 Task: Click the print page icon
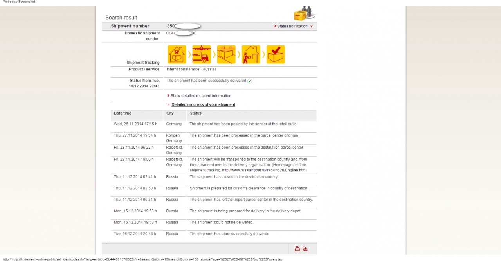pos(297,248)
